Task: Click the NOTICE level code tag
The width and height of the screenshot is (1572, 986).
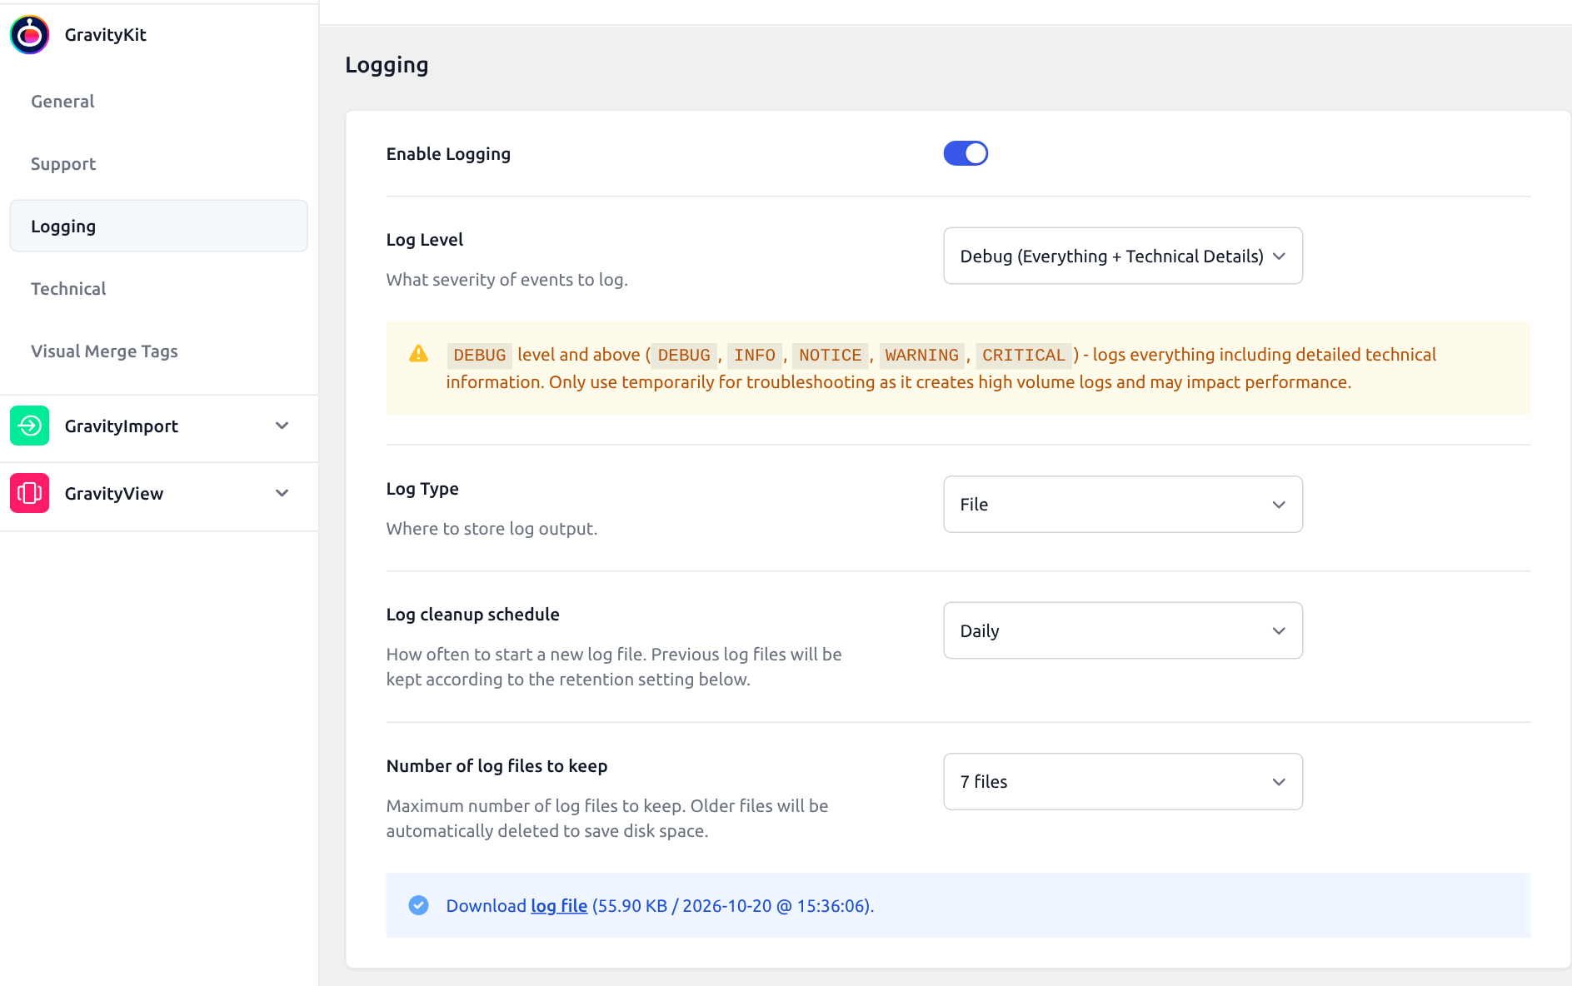Action: 831,355
